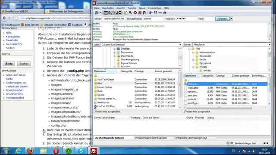This screenshot has height=155, width=276.
Task: Expand the administration node in remote tree
Action: (193, 53)
